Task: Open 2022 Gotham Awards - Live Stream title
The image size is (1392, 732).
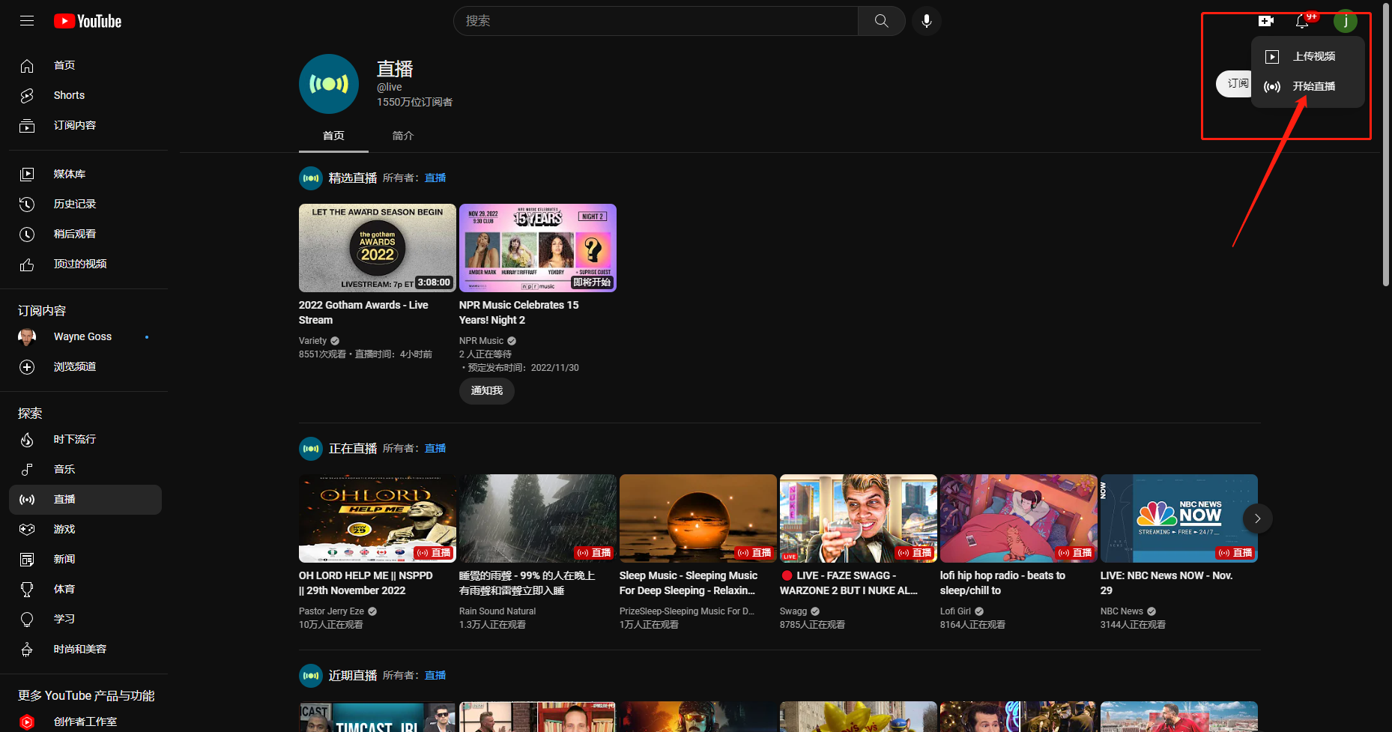Action: click(x=363, y=312)
